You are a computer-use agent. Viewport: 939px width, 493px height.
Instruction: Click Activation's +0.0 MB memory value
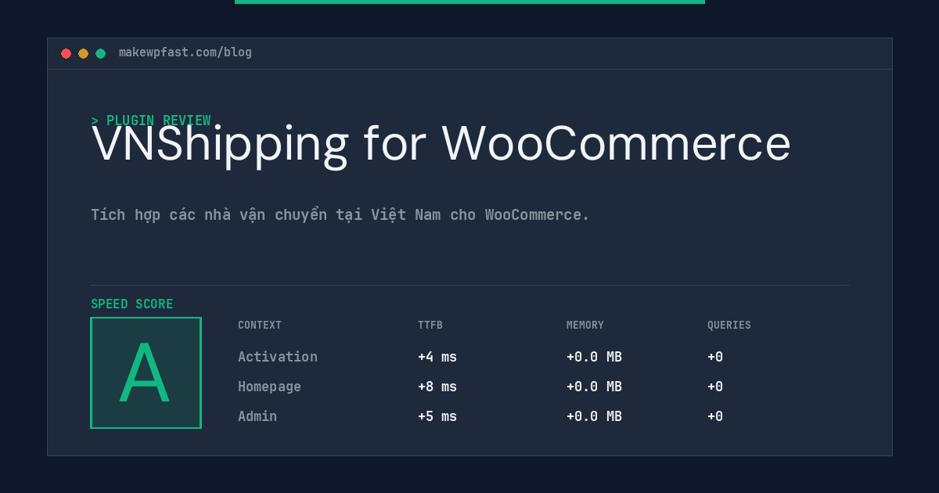coord(594,357)
